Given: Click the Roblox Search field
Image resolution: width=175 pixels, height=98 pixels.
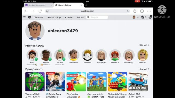Looking at the screenshot, I should pyautogui.click(x=97, y=17).
